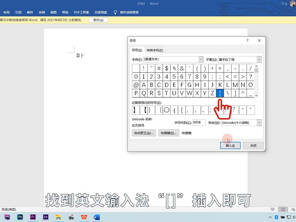This screenshot has height=222, width=296.
Task: Click the (普通文本) font combo box
Action: pos(173,60)
